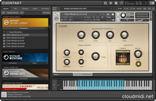156x101 pixels.
Task: Open Kontakt options gear
Action: click(111, 3)
